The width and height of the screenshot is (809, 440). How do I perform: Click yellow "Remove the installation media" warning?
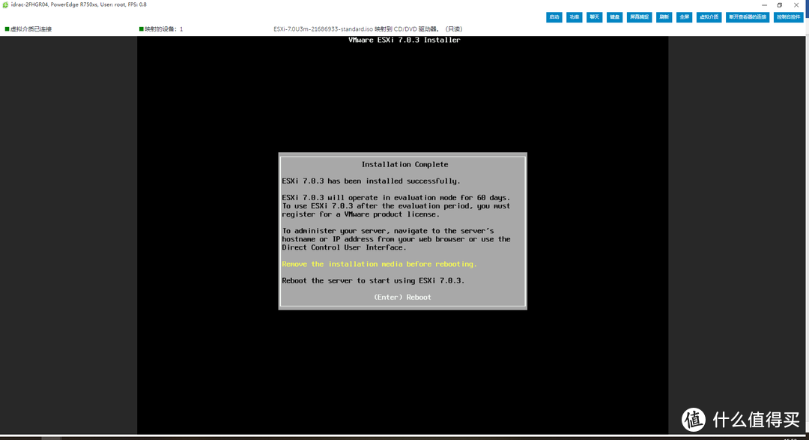(379, 264)
